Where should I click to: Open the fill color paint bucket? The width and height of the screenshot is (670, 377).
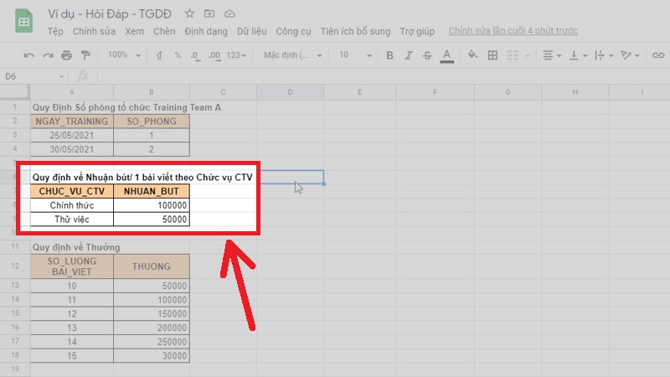coord(472,55)
